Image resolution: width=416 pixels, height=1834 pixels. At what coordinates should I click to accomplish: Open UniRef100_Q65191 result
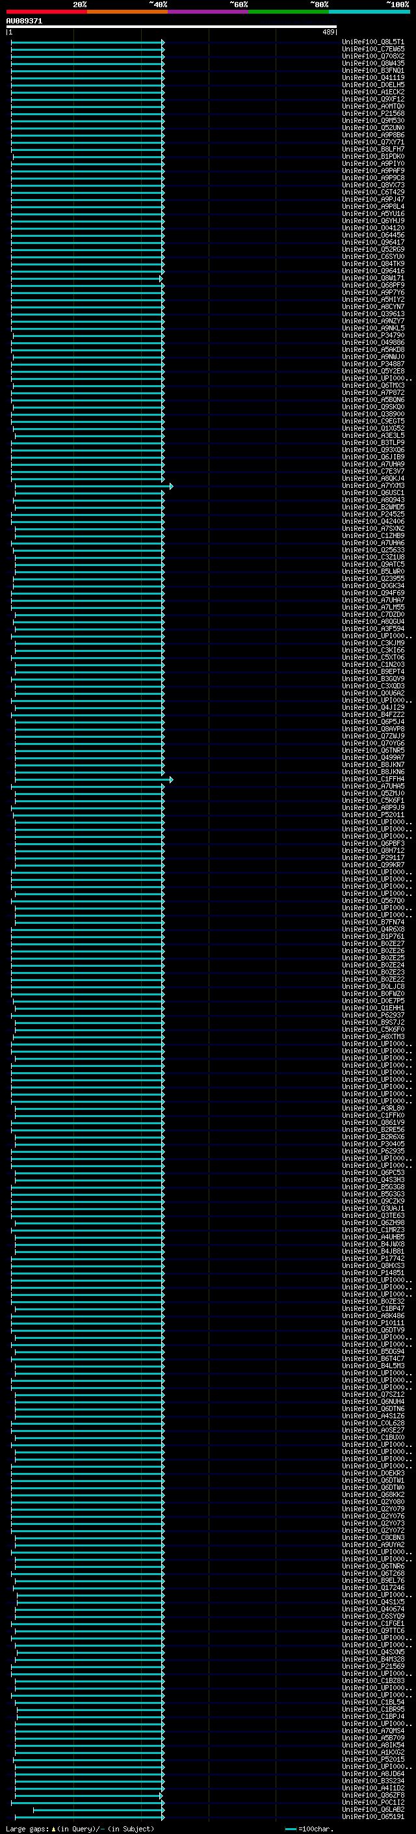(x=372, y=1817)
